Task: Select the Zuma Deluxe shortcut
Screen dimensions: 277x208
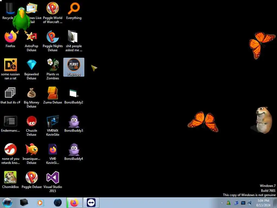Action: pos(53,96)
